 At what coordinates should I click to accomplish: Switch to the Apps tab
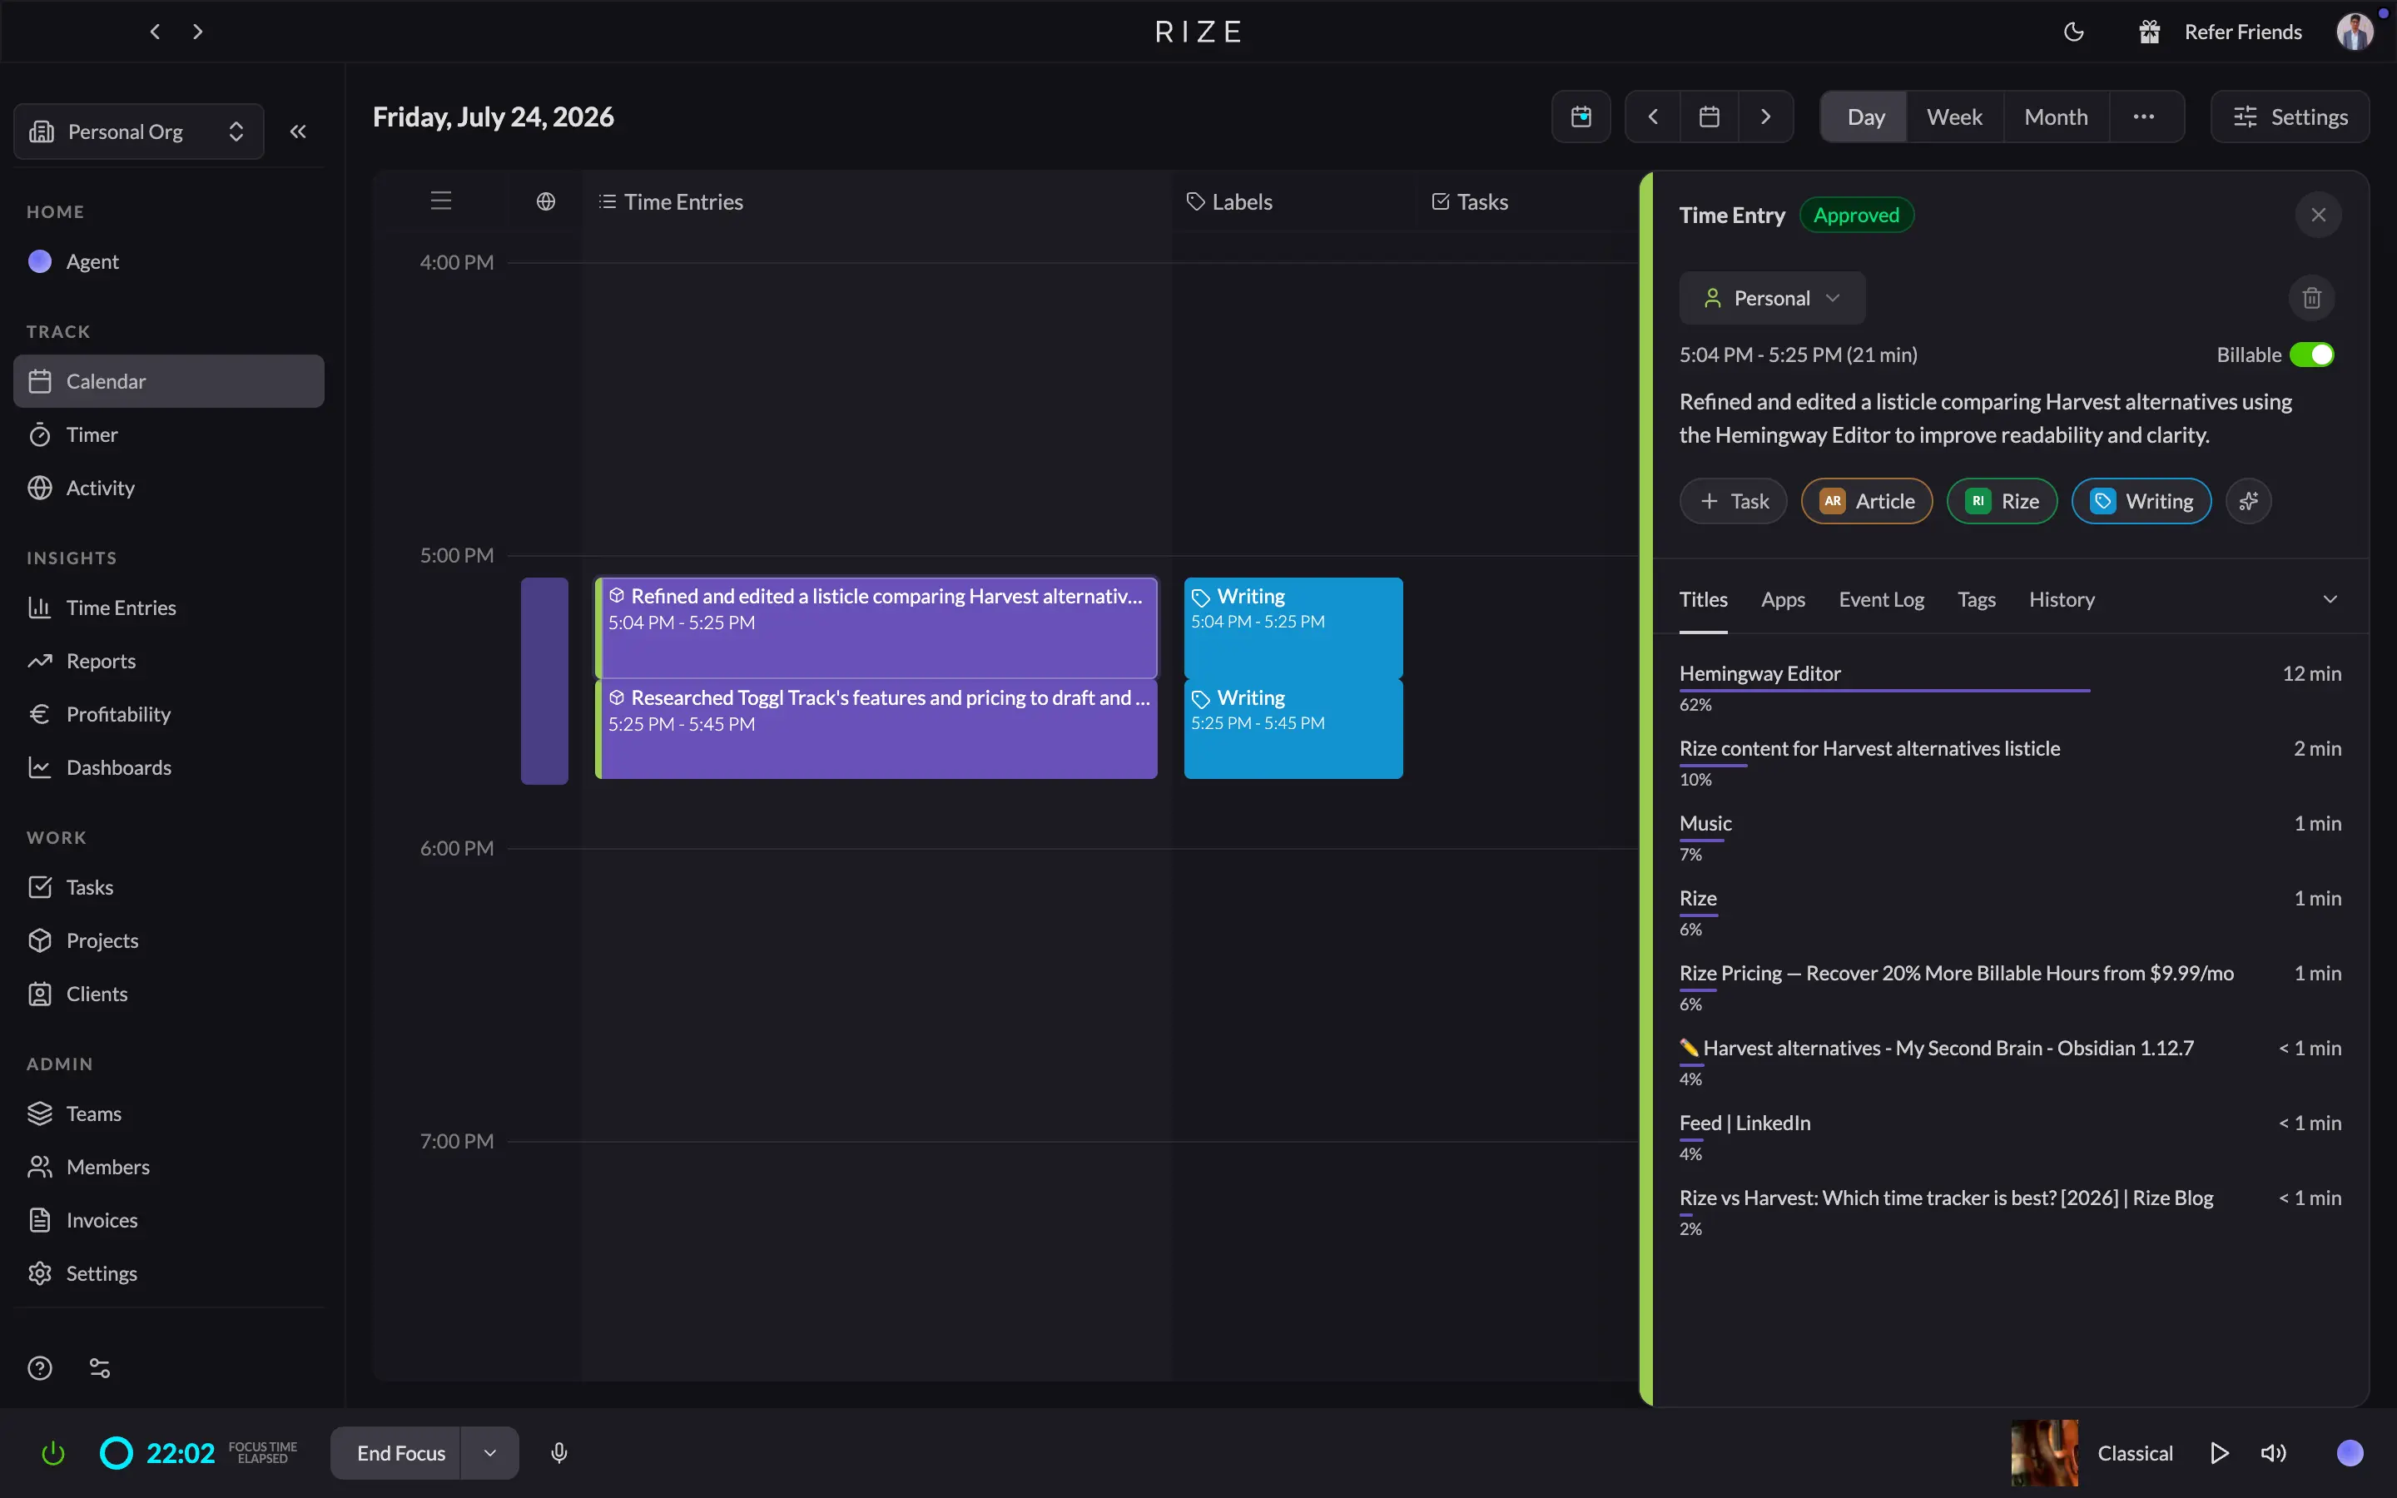click(x=1783, y=599)
